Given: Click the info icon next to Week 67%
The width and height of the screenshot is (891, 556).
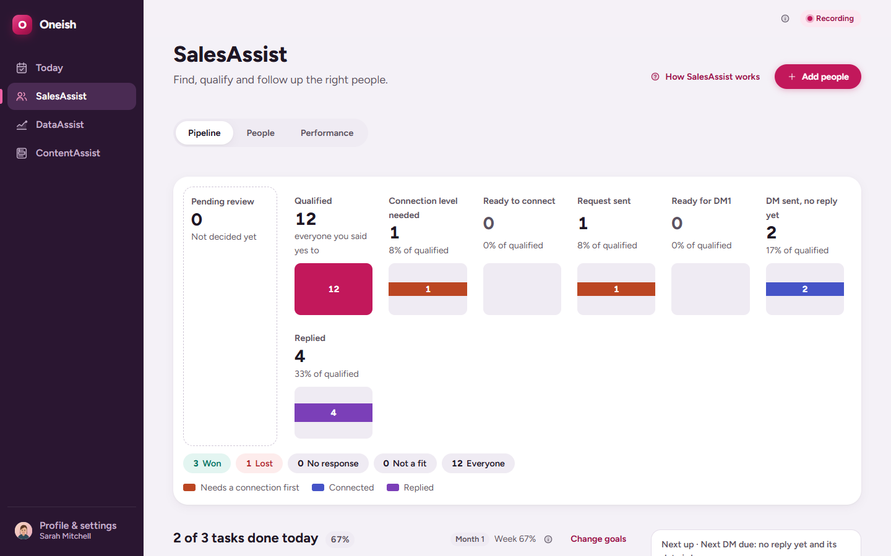Looking at the screenshot, I should click(x=548, y=539).
